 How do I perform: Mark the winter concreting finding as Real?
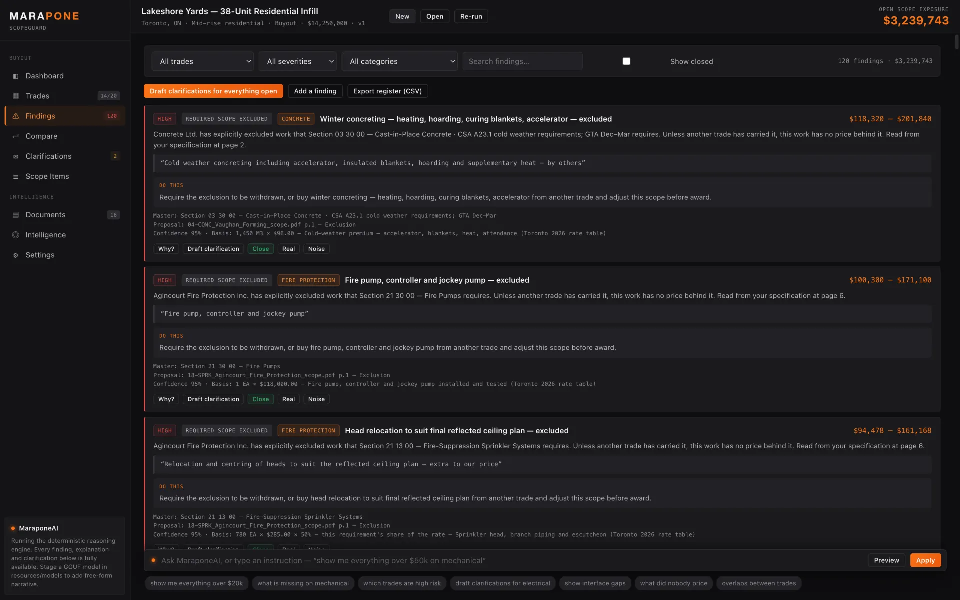(x=288, y=249)
